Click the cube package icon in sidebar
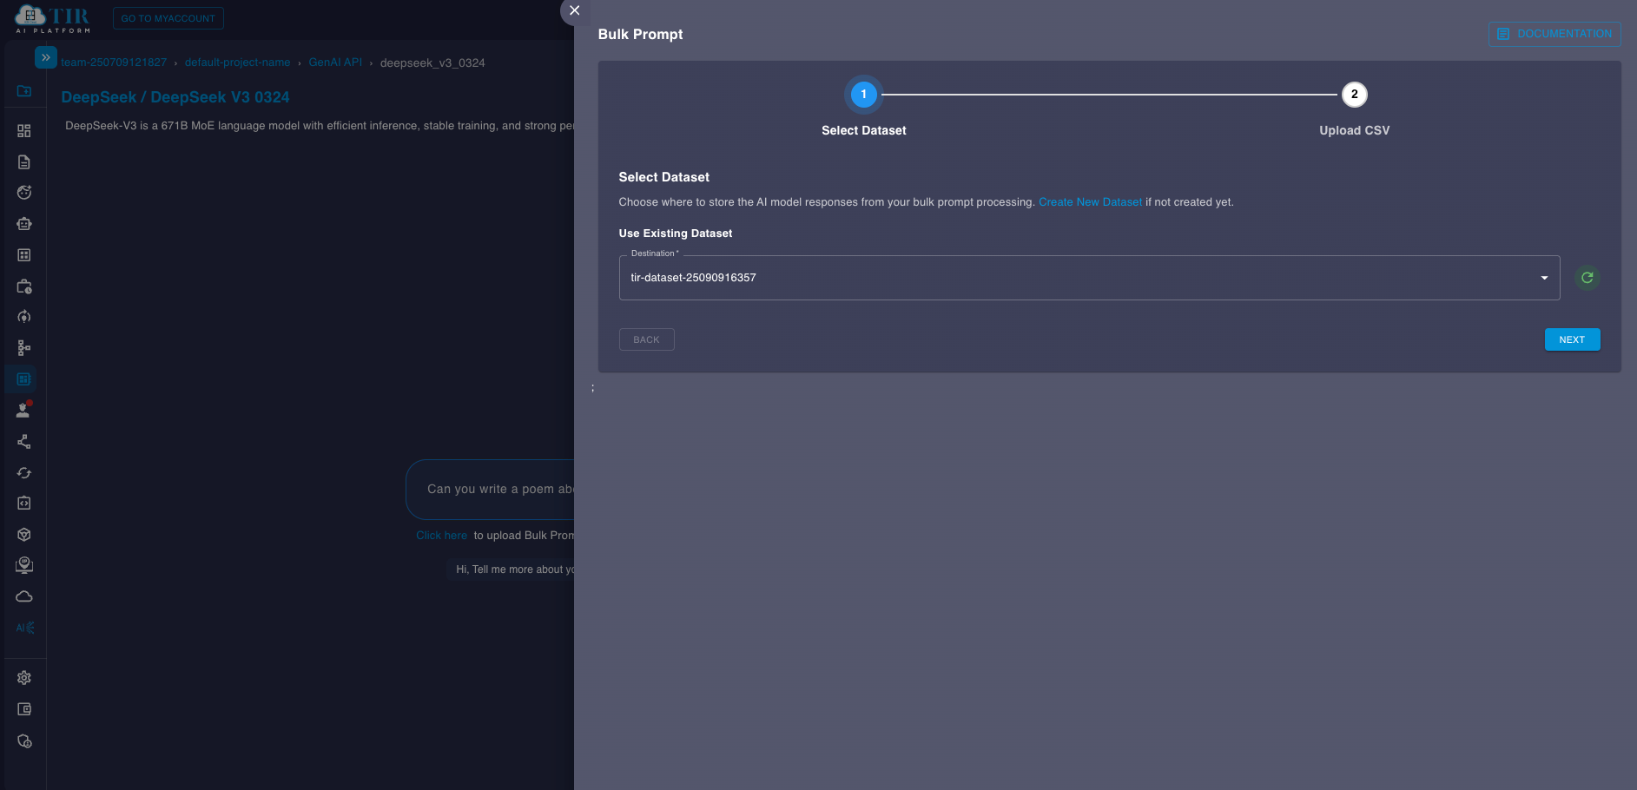Screen dimensions: 1637x790 coord(24,535)
